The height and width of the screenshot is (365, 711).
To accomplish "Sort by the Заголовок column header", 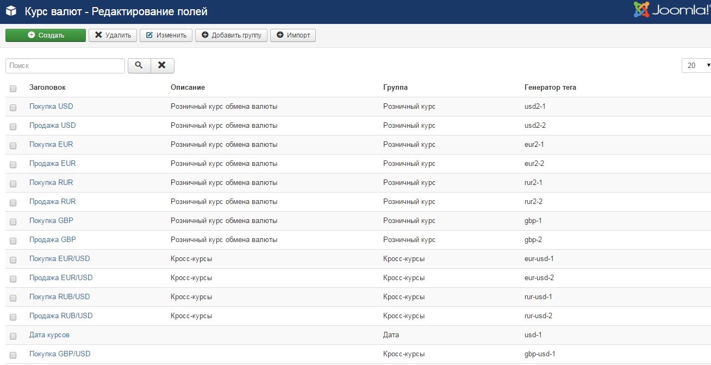I will pos(47,88).
